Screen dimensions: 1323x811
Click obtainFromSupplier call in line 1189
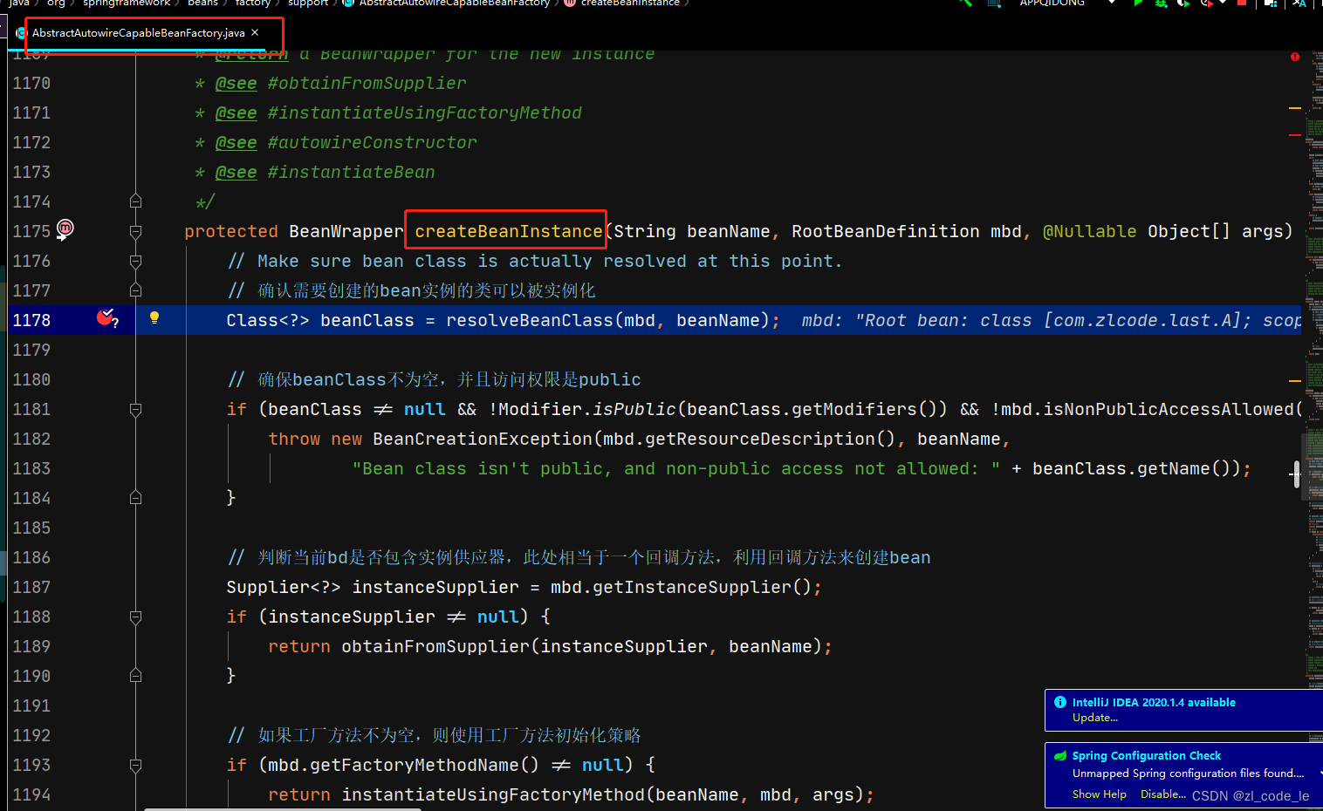tap(435, 646)
